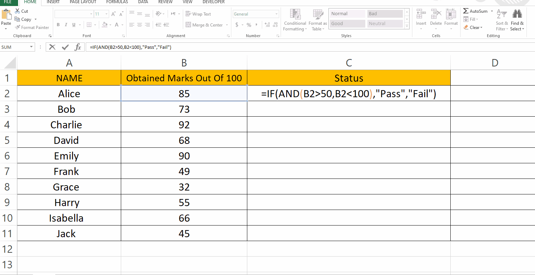Open the Insert Function (fx) icon
The image size is (535, 275).
pos(78,47)
